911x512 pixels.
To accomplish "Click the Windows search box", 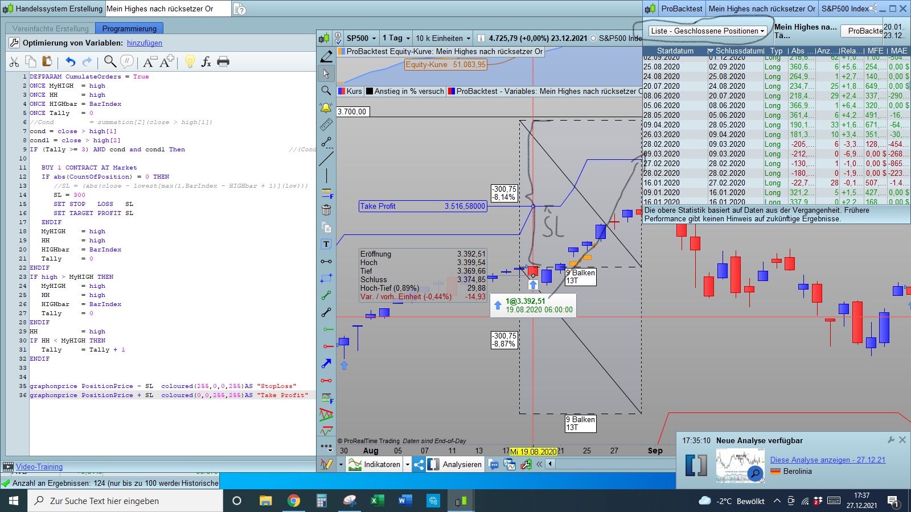I will pos(125,501).
